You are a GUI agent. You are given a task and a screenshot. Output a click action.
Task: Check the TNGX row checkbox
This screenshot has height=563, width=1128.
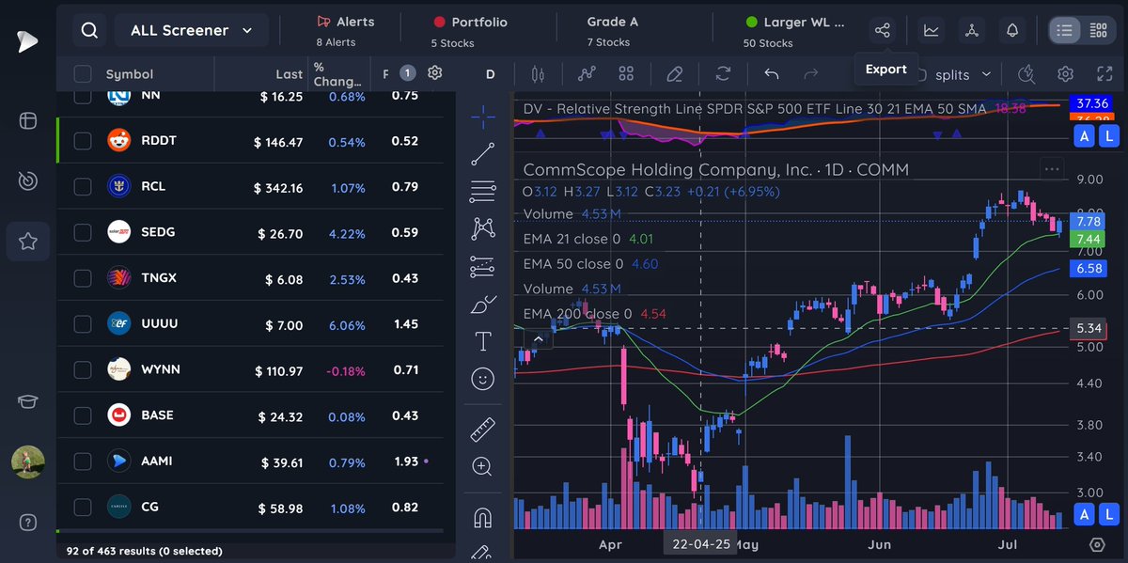pyautogui.click(x=83, y=277)
